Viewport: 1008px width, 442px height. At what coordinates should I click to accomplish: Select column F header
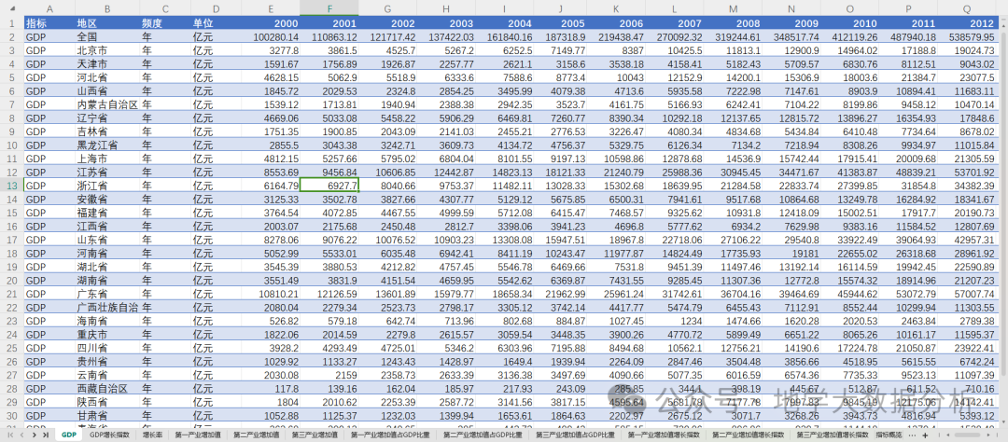pyautogui.click(x=329, y=9)
